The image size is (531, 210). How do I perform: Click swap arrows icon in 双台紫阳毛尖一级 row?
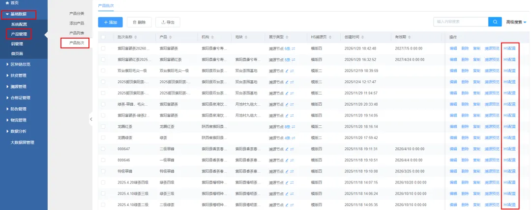point(292,71)
